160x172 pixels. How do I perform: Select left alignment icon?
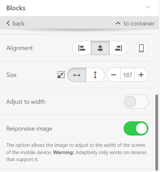82,48
